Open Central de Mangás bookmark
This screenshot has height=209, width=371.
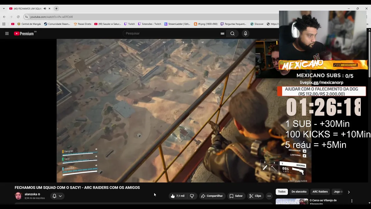pyautogui.click(x=29, y=24)
